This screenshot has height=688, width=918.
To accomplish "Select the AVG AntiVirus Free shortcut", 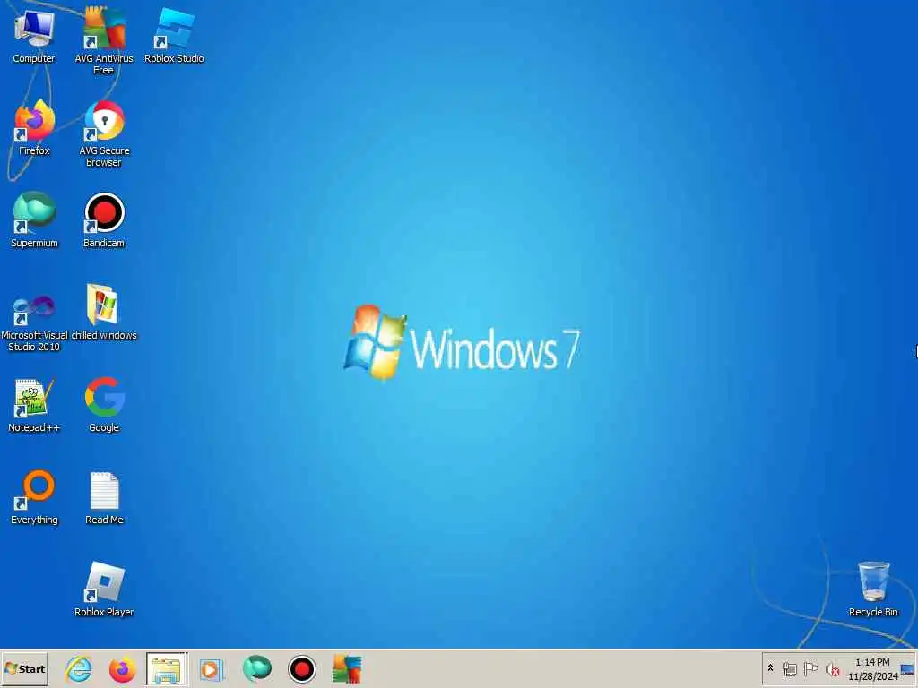I will pyautogui.click(x=104, y=41).
